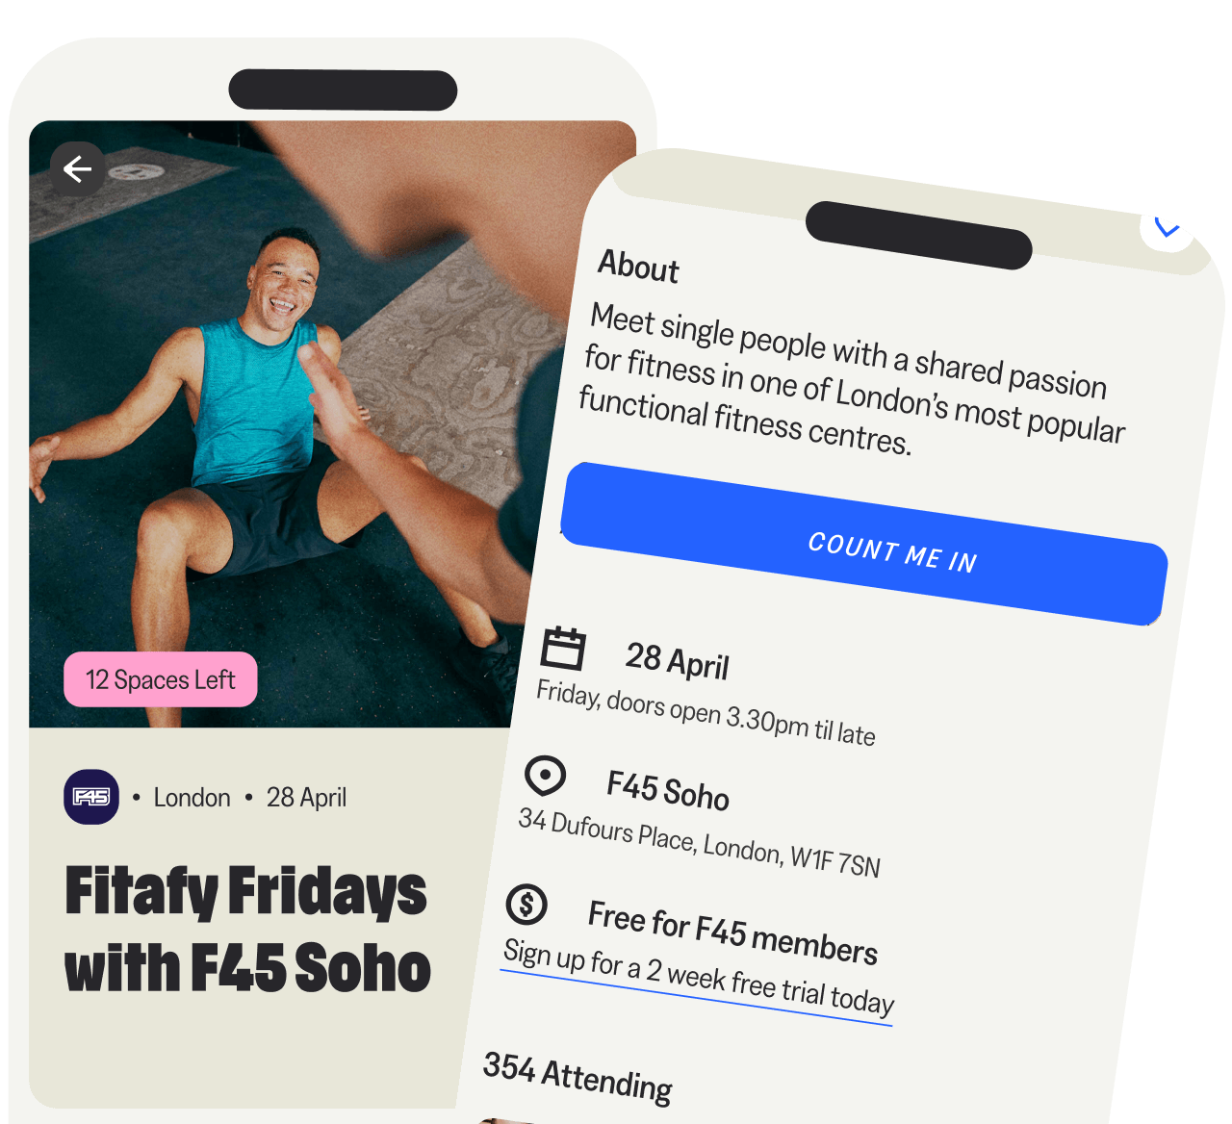Screen dimensions: 1232x1124
Task: Click the London label next to F45 logo
Action: [192, 798]
